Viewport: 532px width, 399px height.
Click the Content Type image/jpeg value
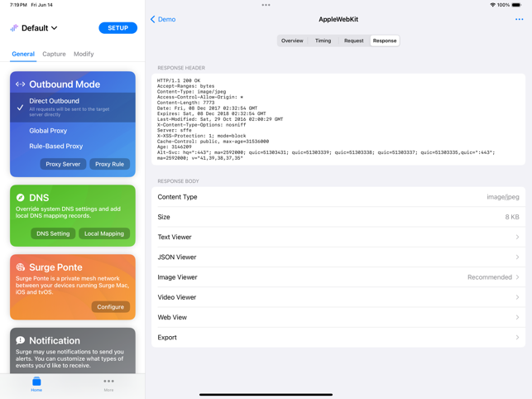coord(503,197)
